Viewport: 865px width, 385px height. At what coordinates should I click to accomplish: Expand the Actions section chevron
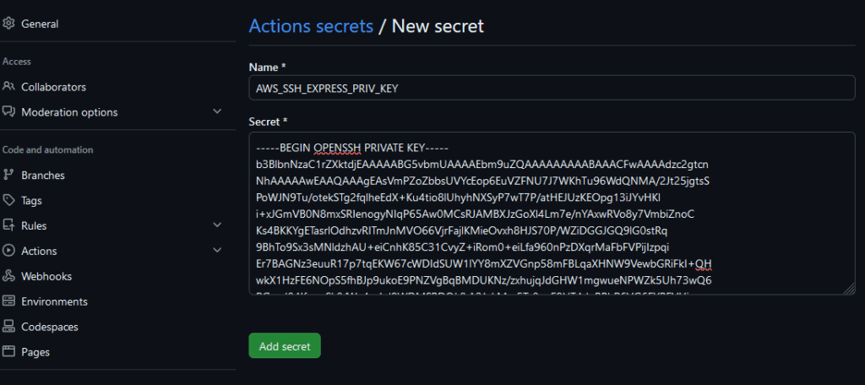tap(217, 251)
